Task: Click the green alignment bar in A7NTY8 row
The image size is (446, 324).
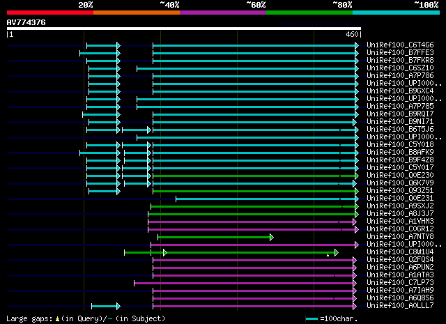Action: click(x=215, y=237)
